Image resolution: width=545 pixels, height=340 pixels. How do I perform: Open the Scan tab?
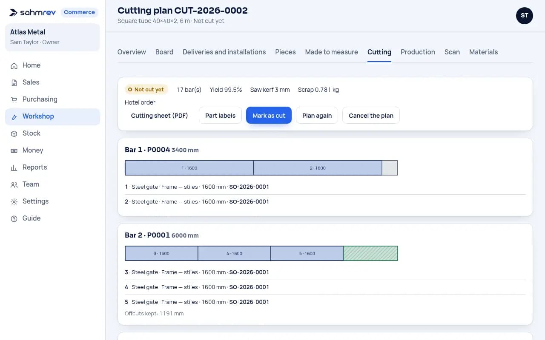pos(452,52)
